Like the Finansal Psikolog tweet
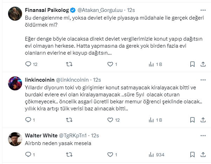Screen dimensions: 211x164 110,64
